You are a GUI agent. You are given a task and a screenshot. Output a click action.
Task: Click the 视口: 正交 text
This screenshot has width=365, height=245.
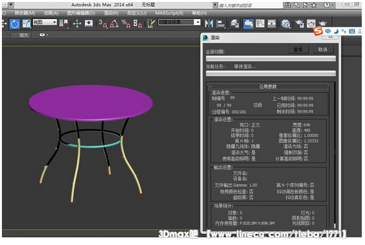[249, 125]
